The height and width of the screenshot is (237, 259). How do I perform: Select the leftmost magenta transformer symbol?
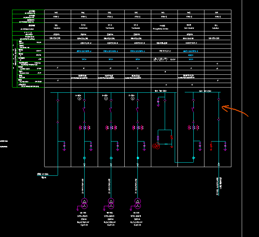[x=84, y=203]
